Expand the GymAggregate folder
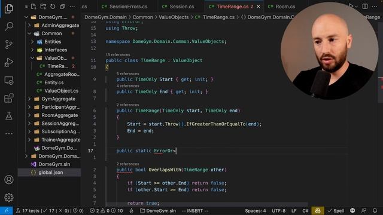Image resolution: width=383 pixels, height=215 pixels. point(29,99)
